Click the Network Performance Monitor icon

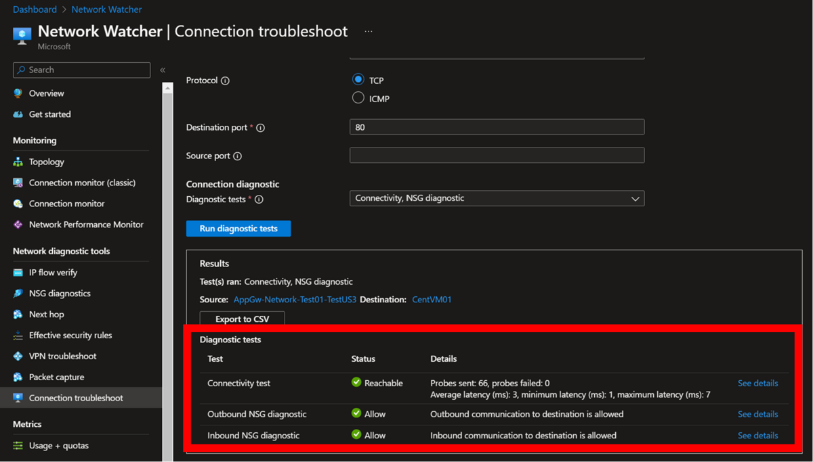pyautogui.click(x=18, y=225)
